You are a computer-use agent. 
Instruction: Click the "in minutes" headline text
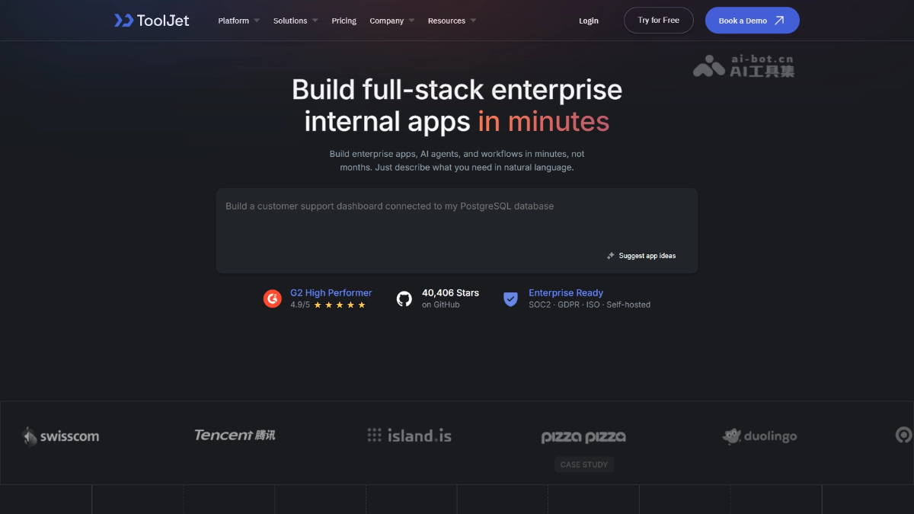544,122
